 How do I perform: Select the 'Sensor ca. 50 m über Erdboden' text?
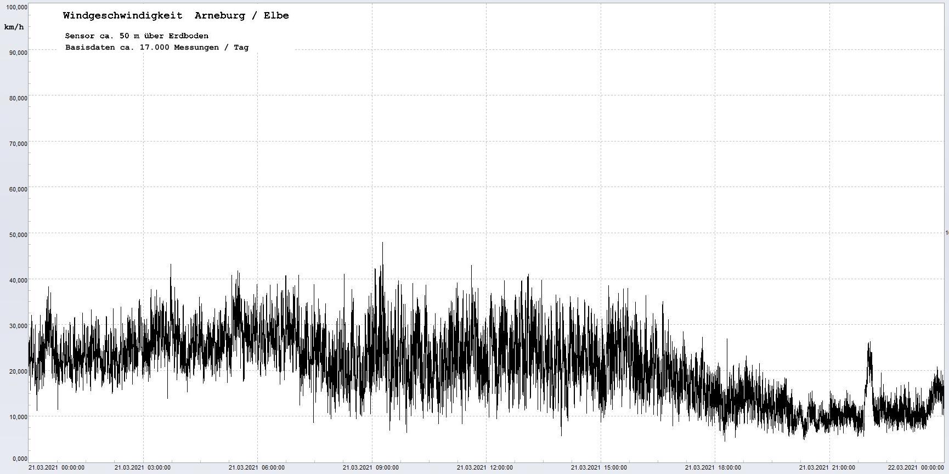(137, 36)
